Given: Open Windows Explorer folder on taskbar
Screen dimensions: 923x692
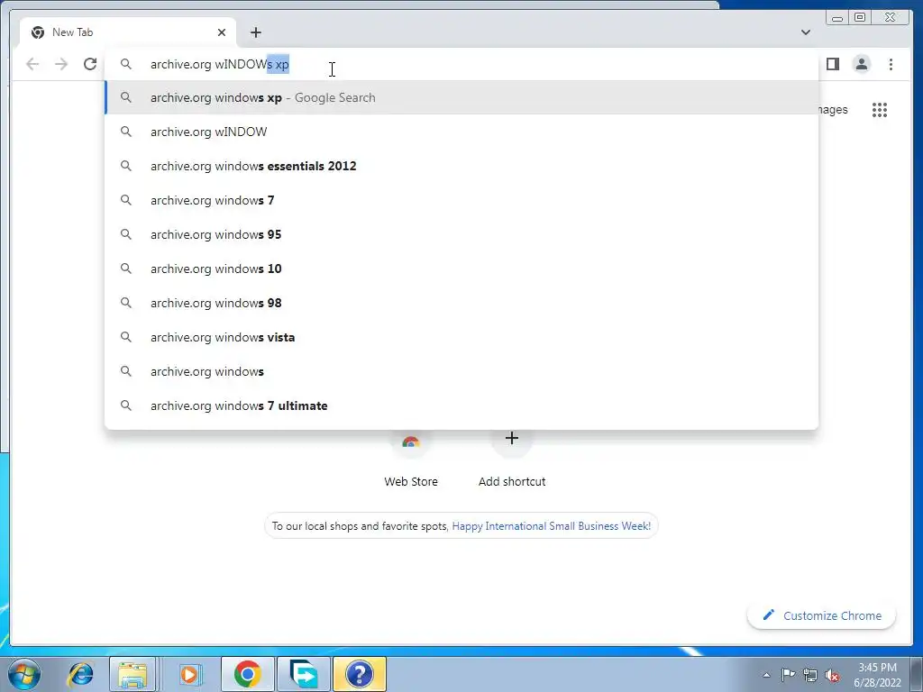Looking at the screenshot, I should coord(133,674).
